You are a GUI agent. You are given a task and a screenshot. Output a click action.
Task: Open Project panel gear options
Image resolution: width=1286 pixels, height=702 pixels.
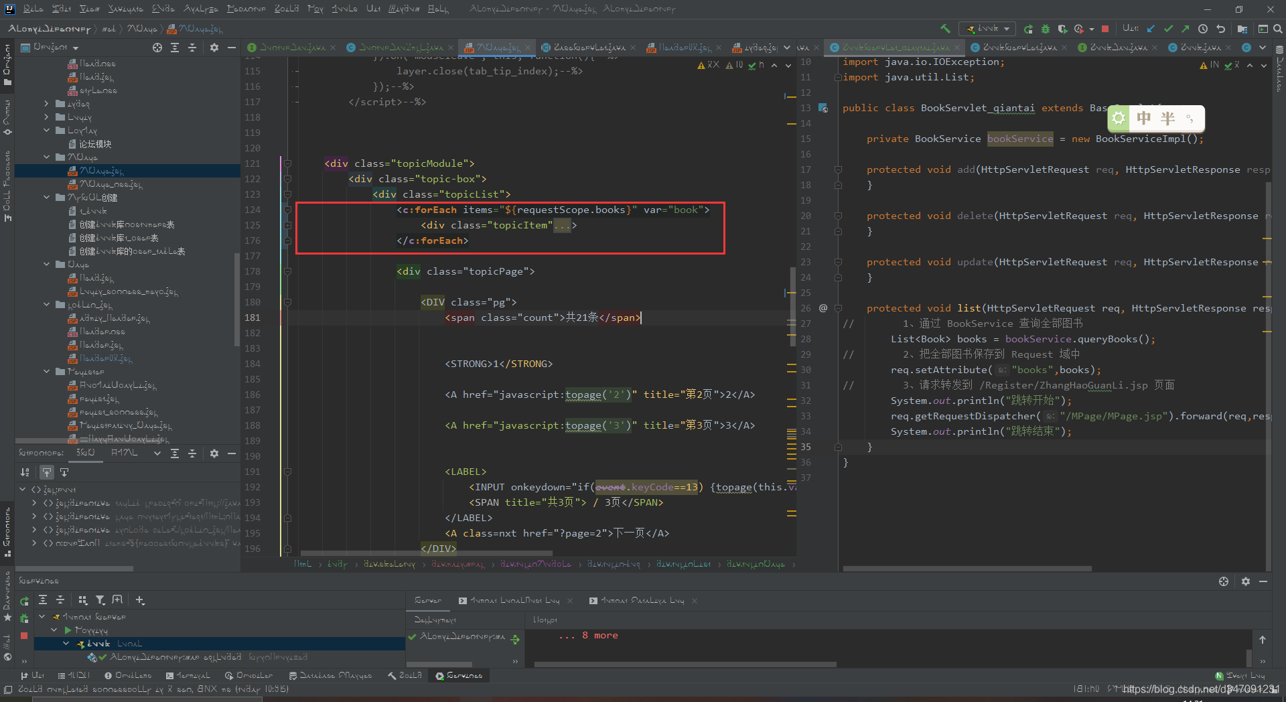pyautogui.click(x=214, y=48)
